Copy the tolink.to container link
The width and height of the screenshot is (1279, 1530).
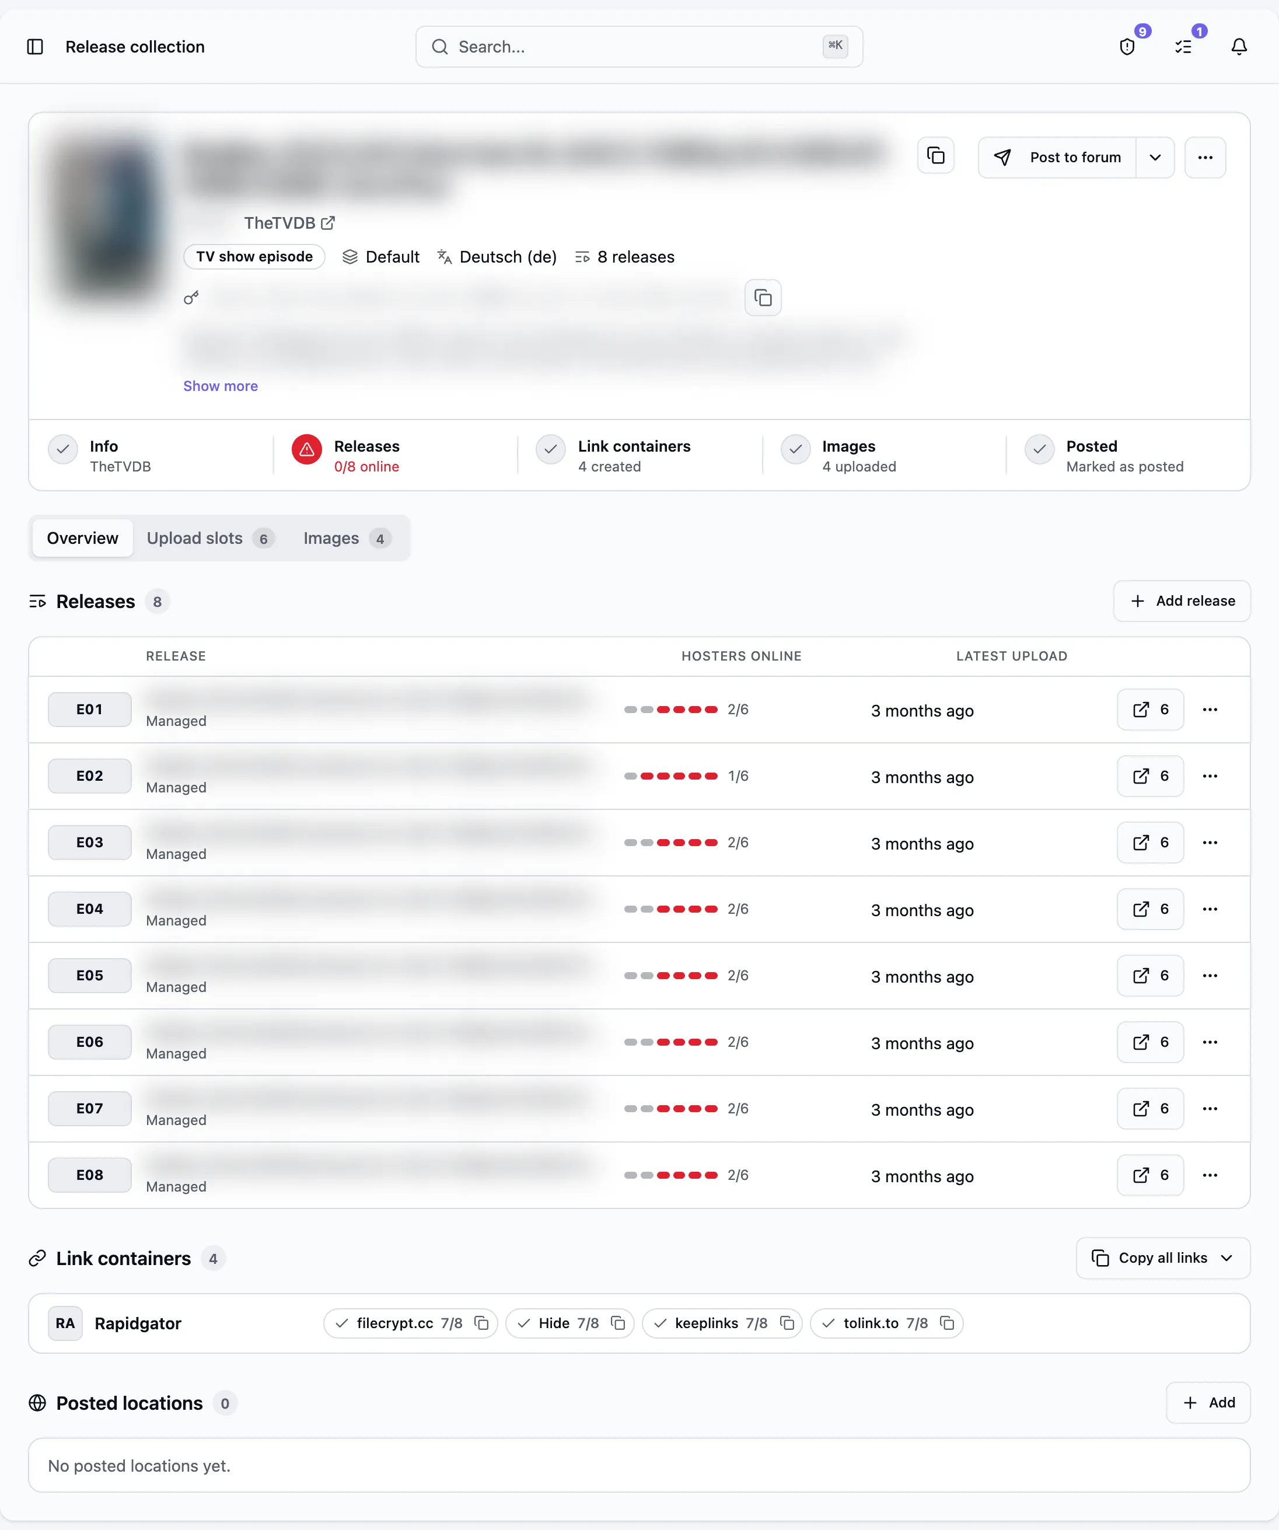pos(947,1323)
